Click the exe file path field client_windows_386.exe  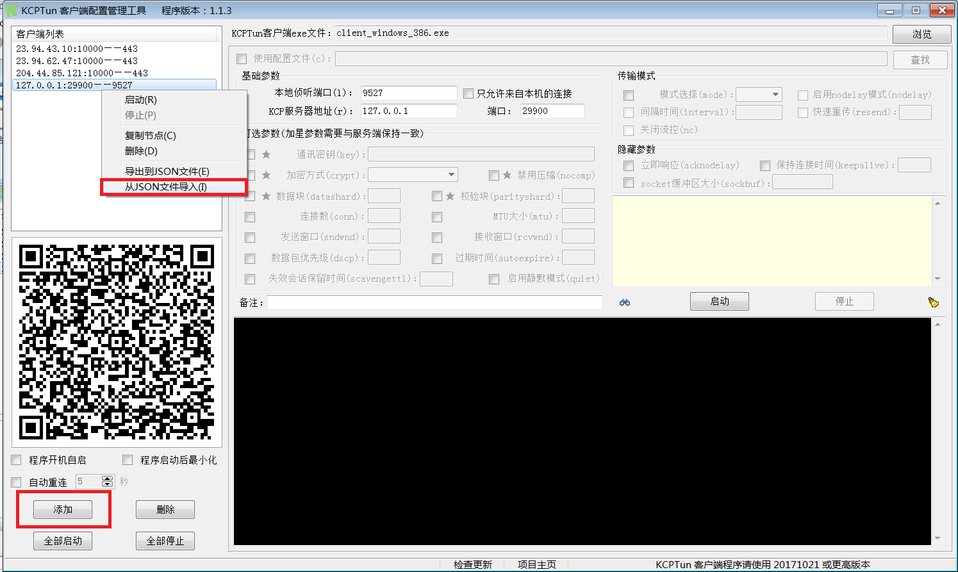[611, 33]
